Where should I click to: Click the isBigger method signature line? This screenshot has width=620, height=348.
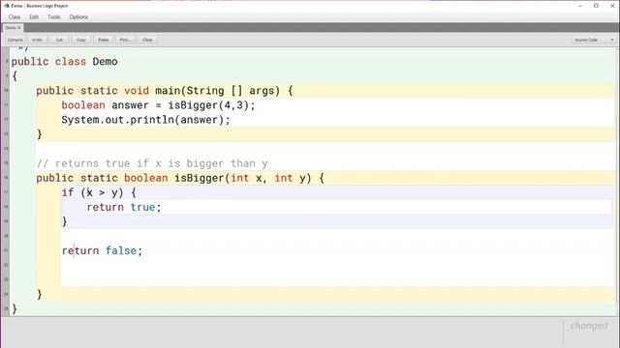[180, 178]
